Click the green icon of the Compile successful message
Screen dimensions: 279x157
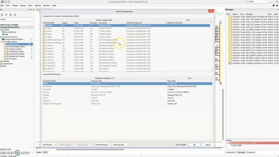point(230,63)
